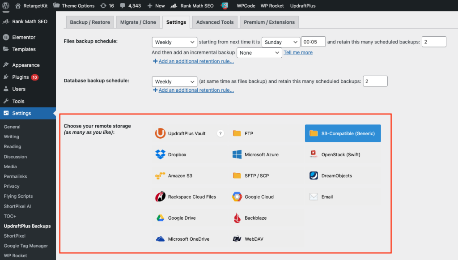Open the Advanced Tools tab
The height and width of the screenshot is (260, 458).
pyautogui.click(x=215, y=22)
